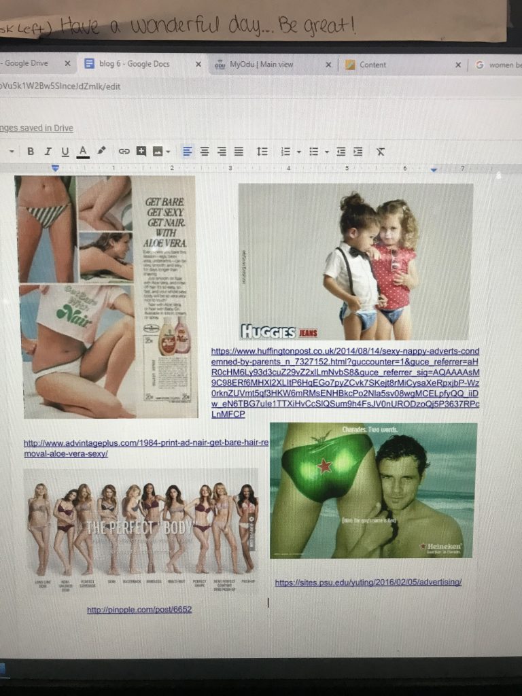Open the advintageplus.com Nair ad link

(146, 448)
